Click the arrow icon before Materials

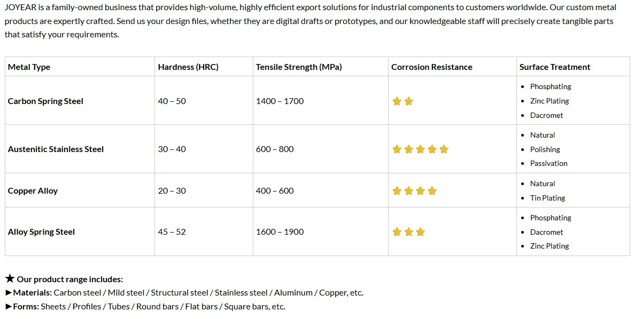(9, 293)
